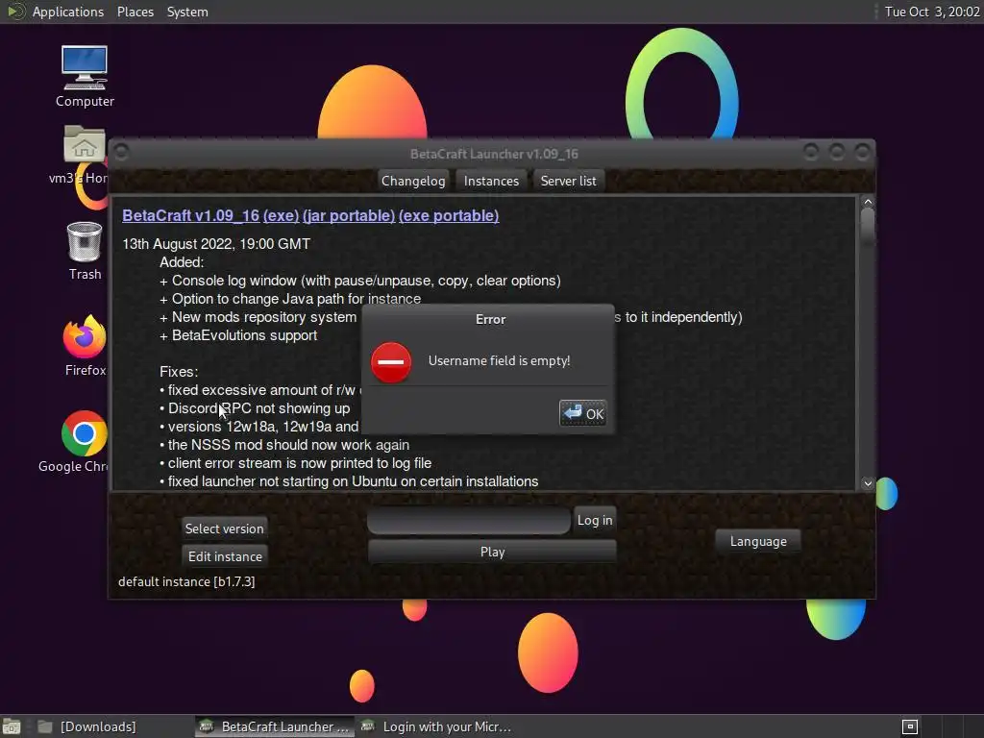Open the Trash desktop icon
Viewport: 984px width, 738px height.
[85, 251]
